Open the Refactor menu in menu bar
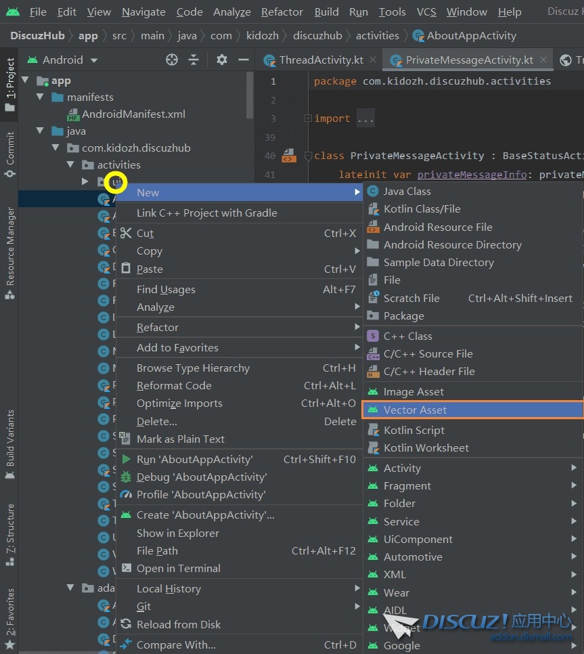 pyautogui.click(x=282, y=12)
